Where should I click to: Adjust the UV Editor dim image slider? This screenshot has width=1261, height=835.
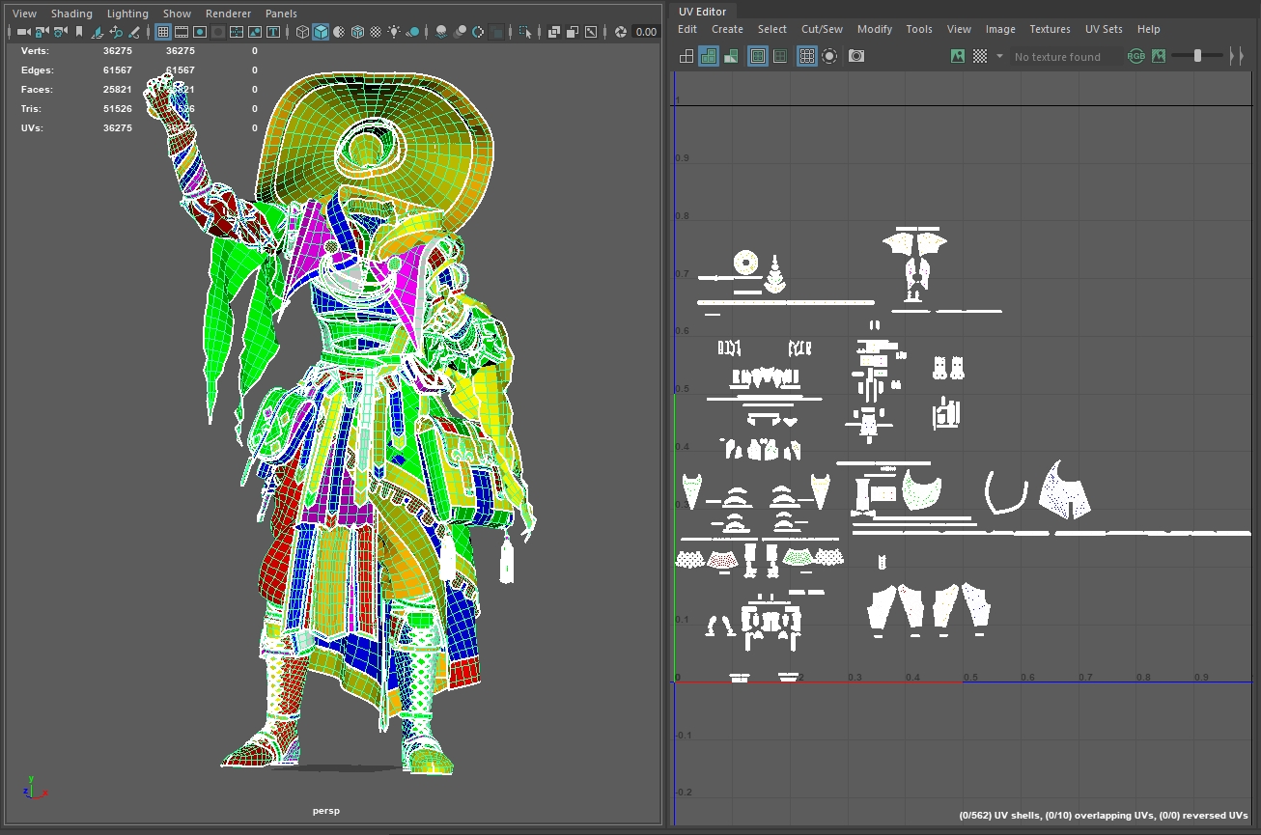(x=1197, y=56)
